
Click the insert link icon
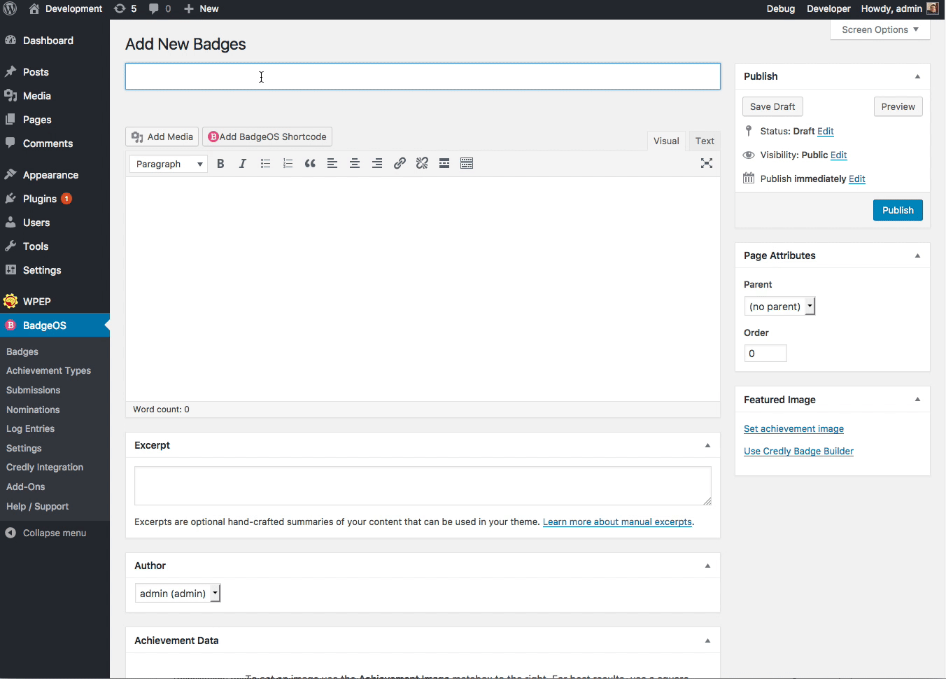[x=400, y=164]
